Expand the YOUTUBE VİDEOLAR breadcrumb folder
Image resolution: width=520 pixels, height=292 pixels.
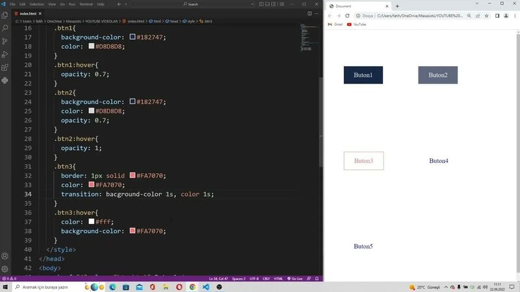101,21
